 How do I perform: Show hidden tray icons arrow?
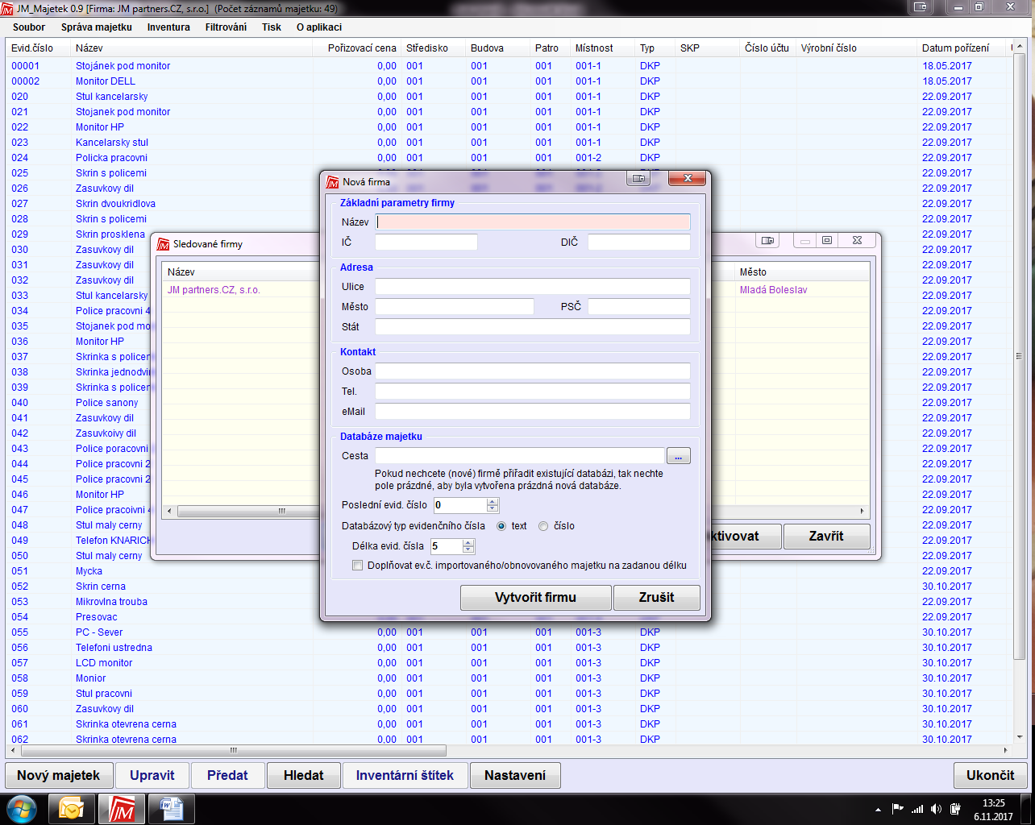[x=878, y=809]
